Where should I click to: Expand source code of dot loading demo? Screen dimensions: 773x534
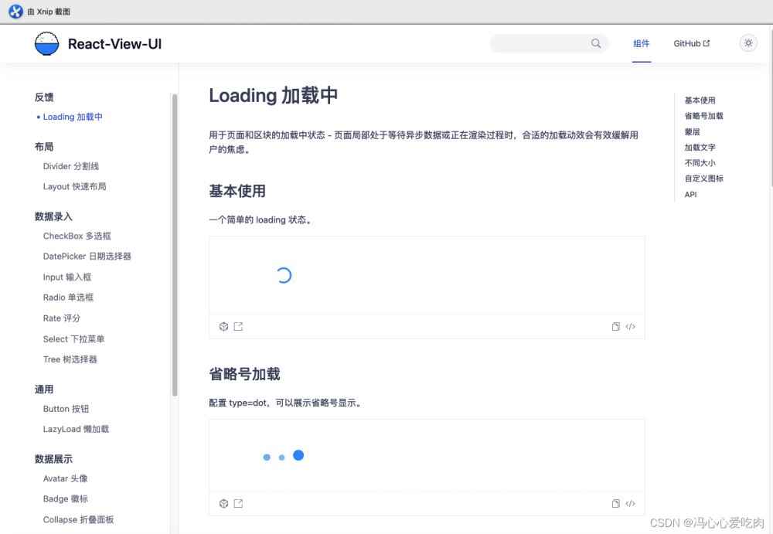click(631, 504)
